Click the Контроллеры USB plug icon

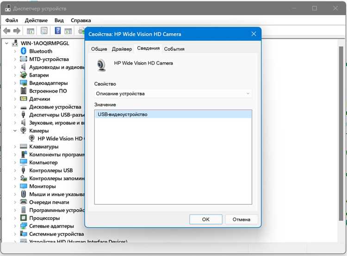pos(24,170)
